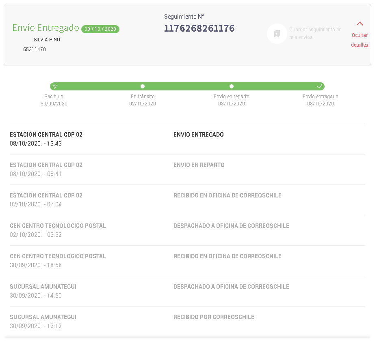Click the Envío entregado step label
The height and width of the screenshot is (341, 377).
point(320,97)
